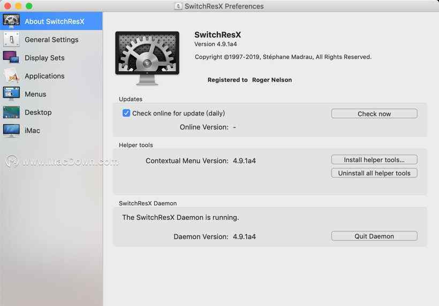
Task: Disable Check online for update checkbox
Action: pyautogui.click(x=126, y=113)
